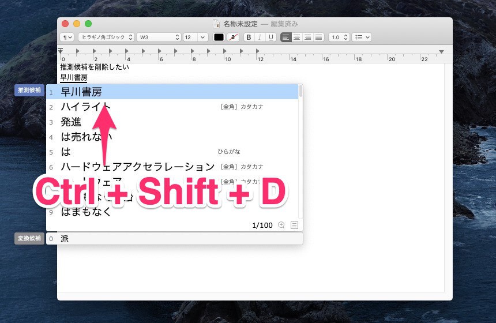The image size is (496, 323).
Task: Toggle italic text style
Action: pos(260,37)
